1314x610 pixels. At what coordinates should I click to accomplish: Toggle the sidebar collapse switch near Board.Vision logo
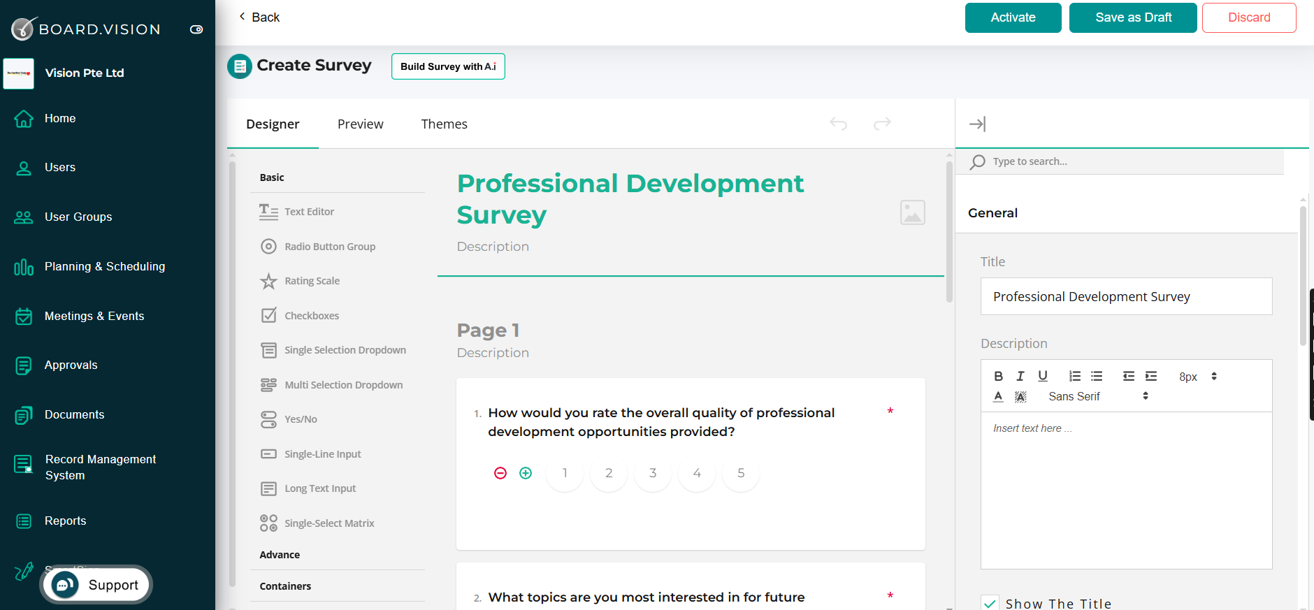click(196, 29)
